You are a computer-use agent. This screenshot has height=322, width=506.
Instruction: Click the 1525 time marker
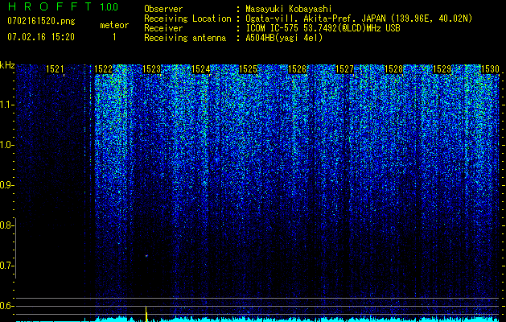(248, 69)
